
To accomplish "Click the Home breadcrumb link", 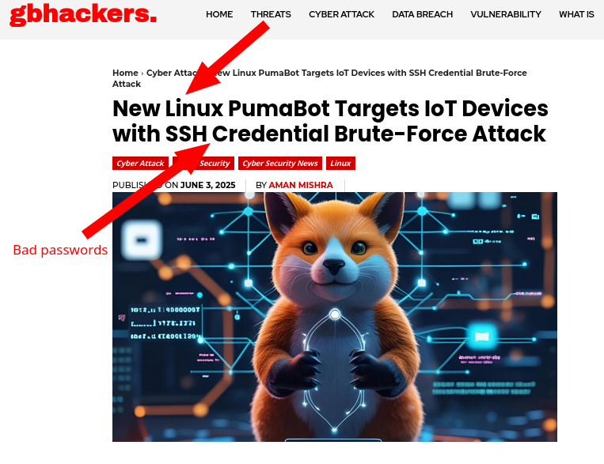I will click(125, 73).
